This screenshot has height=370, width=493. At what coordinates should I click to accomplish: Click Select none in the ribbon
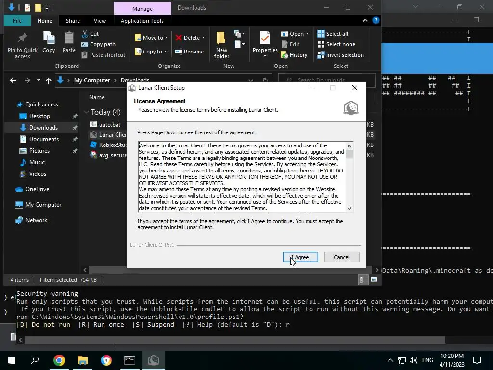tap(336, 44)
